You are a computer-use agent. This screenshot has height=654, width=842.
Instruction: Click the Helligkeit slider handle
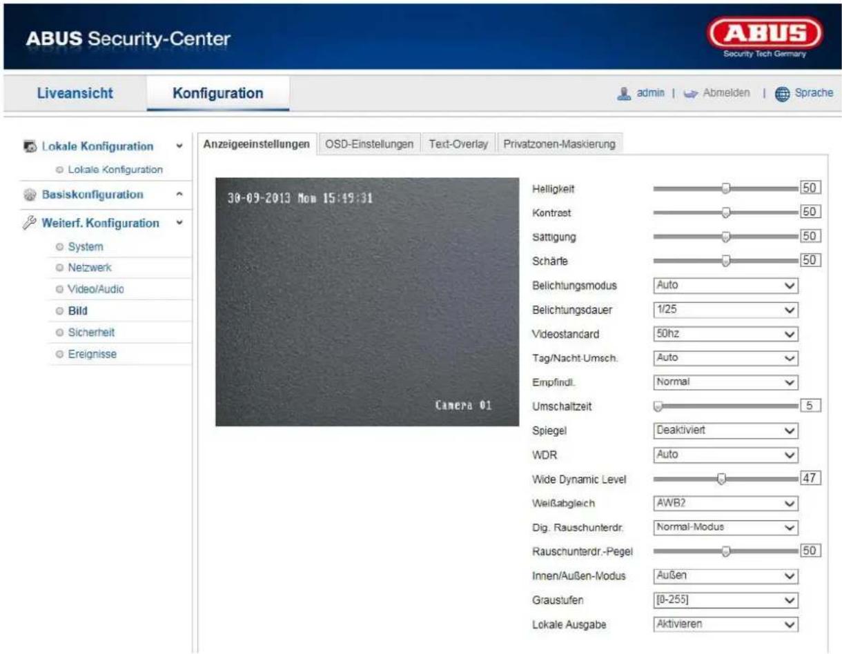tap(725, 188)
